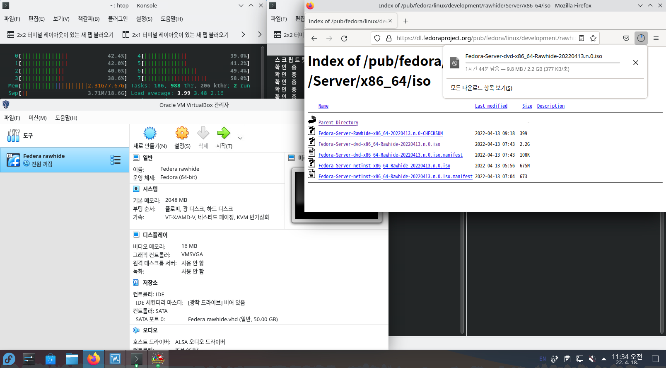Cancel the Fedora-Server-dvd ISO download
This screenshot has height=368, width=666.
(x=636, y=63)
